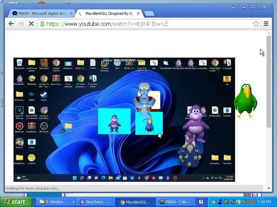
Task: Bookmark this page with the star icon
Action: point(256,23)
